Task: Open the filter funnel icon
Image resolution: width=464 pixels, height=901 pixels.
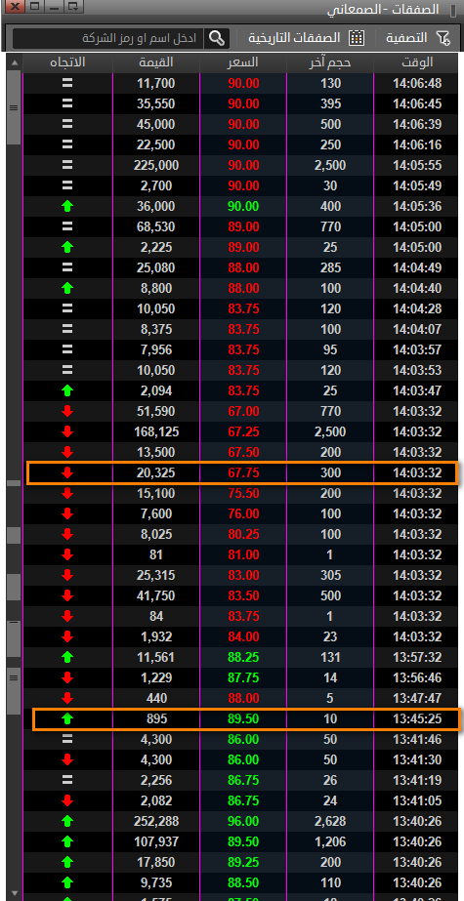Action: (443, 38)
